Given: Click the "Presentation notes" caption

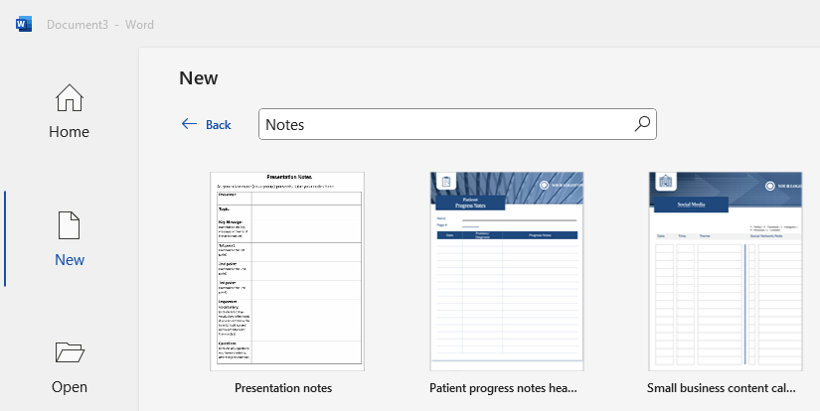Looking at the screenshot, I should click(x=283, y=388).
